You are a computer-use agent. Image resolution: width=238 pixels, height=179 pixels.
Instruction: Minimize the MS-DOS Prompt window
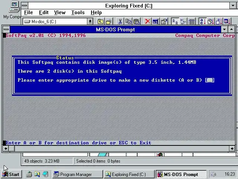[x=224, y=29]
